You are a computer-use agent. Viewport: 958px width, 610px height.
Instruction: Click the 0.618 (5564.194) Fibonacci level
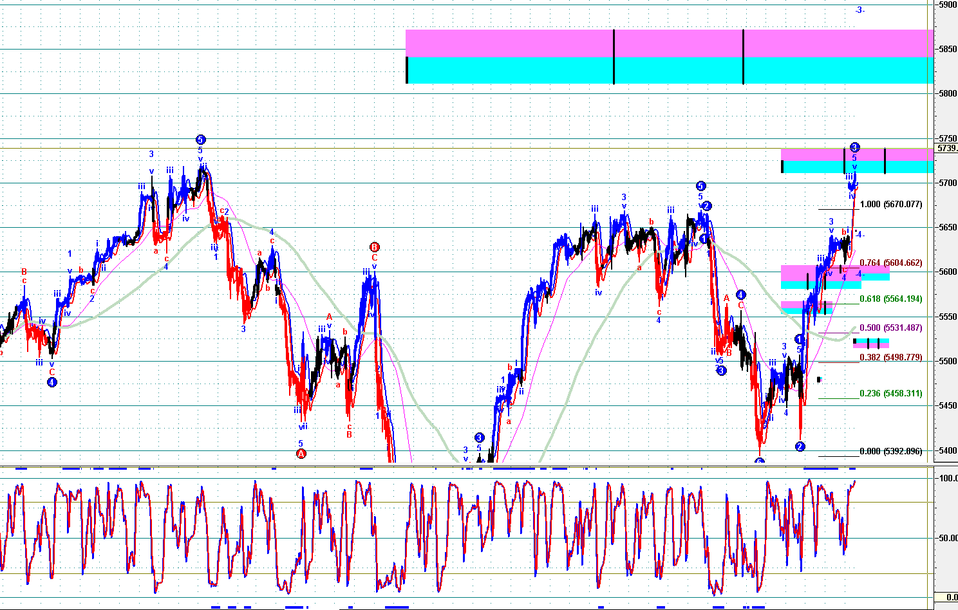pyautogui.click(x=891, y=299)
